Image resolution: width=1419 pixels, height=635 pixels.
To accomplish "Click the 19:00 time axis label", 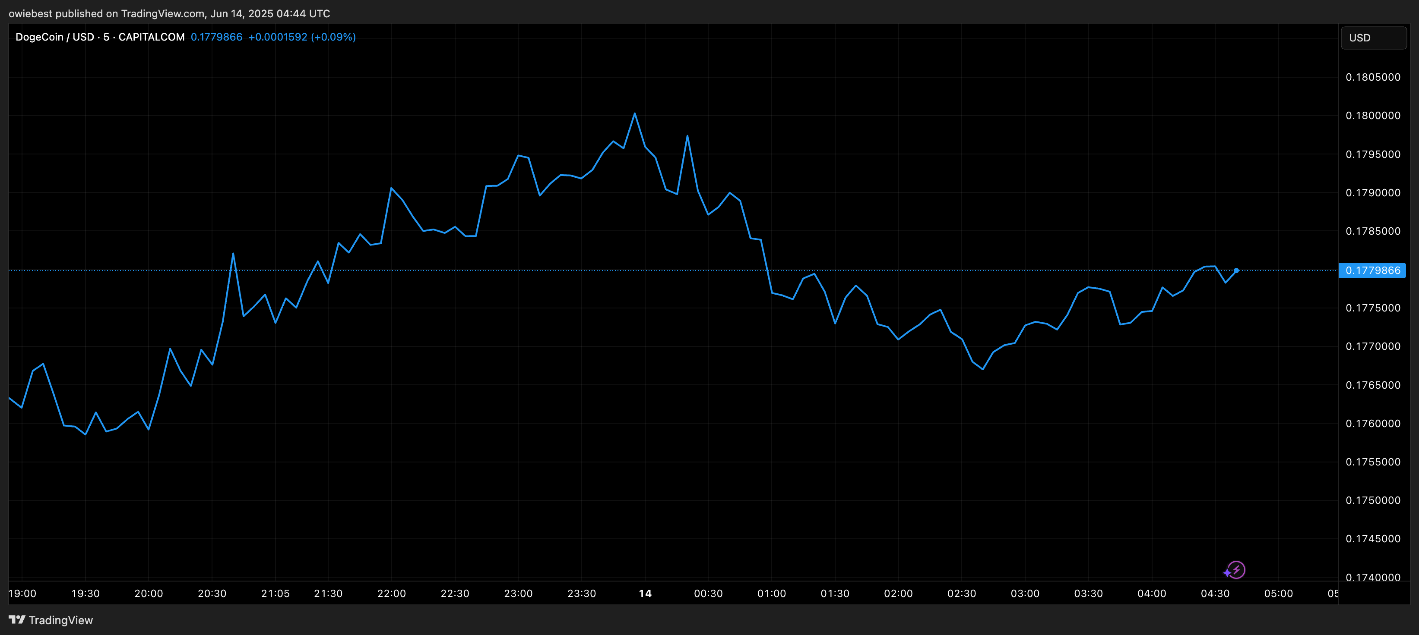I will pyautogui.click(x=22, y=593).
